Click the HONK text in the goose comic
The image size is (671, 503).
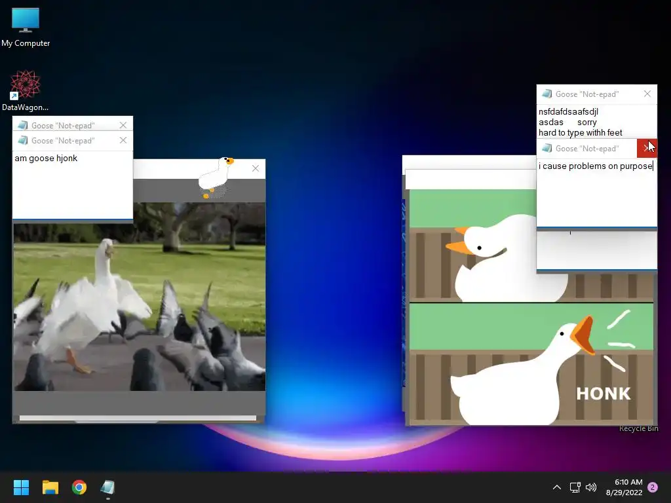604,394
